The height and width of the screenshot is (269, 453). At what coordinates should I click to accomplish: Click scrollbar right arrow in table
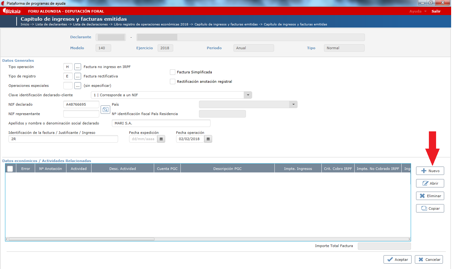coord(409,239)
